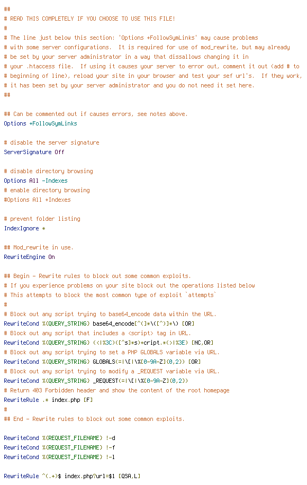Click the 'IndexIgnore *' directive
307x485 pixels.
(24, 228)
